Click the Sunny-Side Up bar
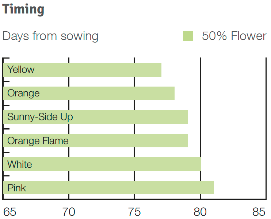This screenshot has height=219, width=271. (x=96, y=117)
